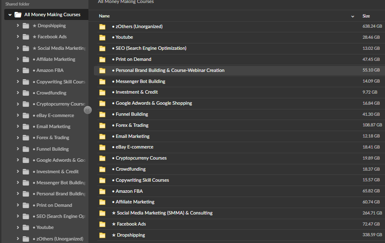
Task: Click the Email Marketing folder icon in list
Action: click(x=102, y=137)
